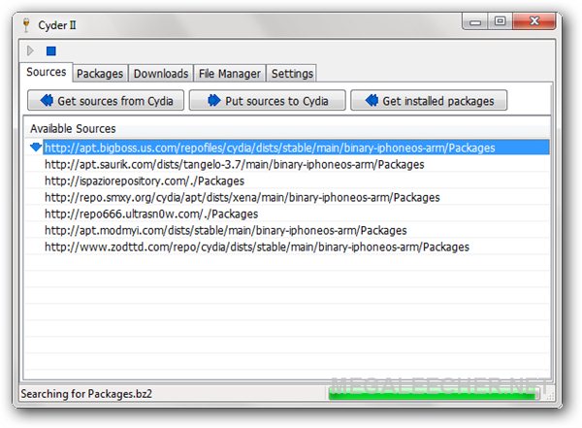Open the Packages tab
Viewport: 582px width, 428px height.
[x=100, y=74]
